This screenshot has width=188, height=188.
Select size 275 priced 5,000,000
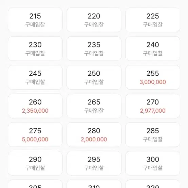coord(35,135)
